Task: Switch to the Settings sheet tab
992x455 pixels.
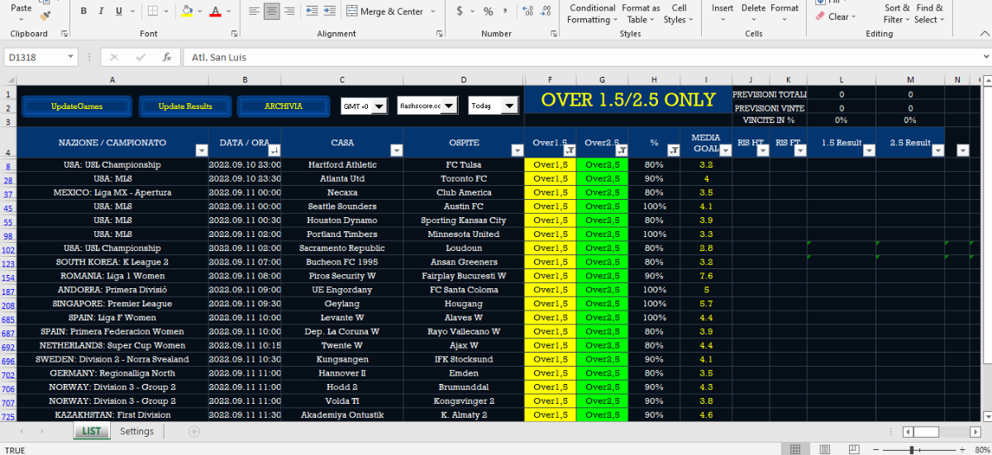Action: (x=136, y=431)
